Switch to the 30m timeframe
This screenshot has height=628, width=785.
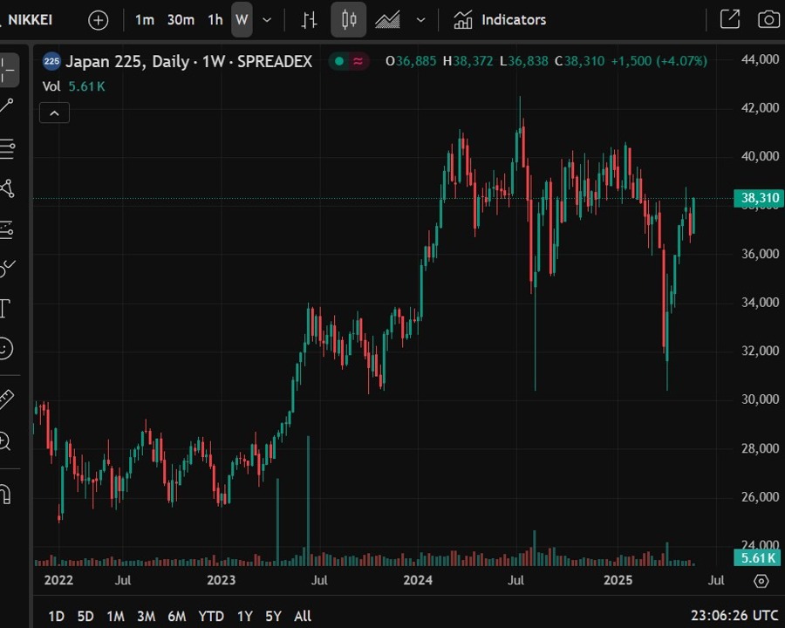181,19
